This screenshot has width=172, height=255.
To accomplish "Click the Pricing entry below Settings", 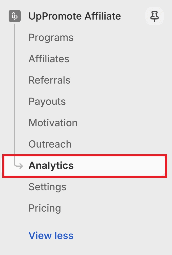I will pyautogui.click(x=45, y=208).
